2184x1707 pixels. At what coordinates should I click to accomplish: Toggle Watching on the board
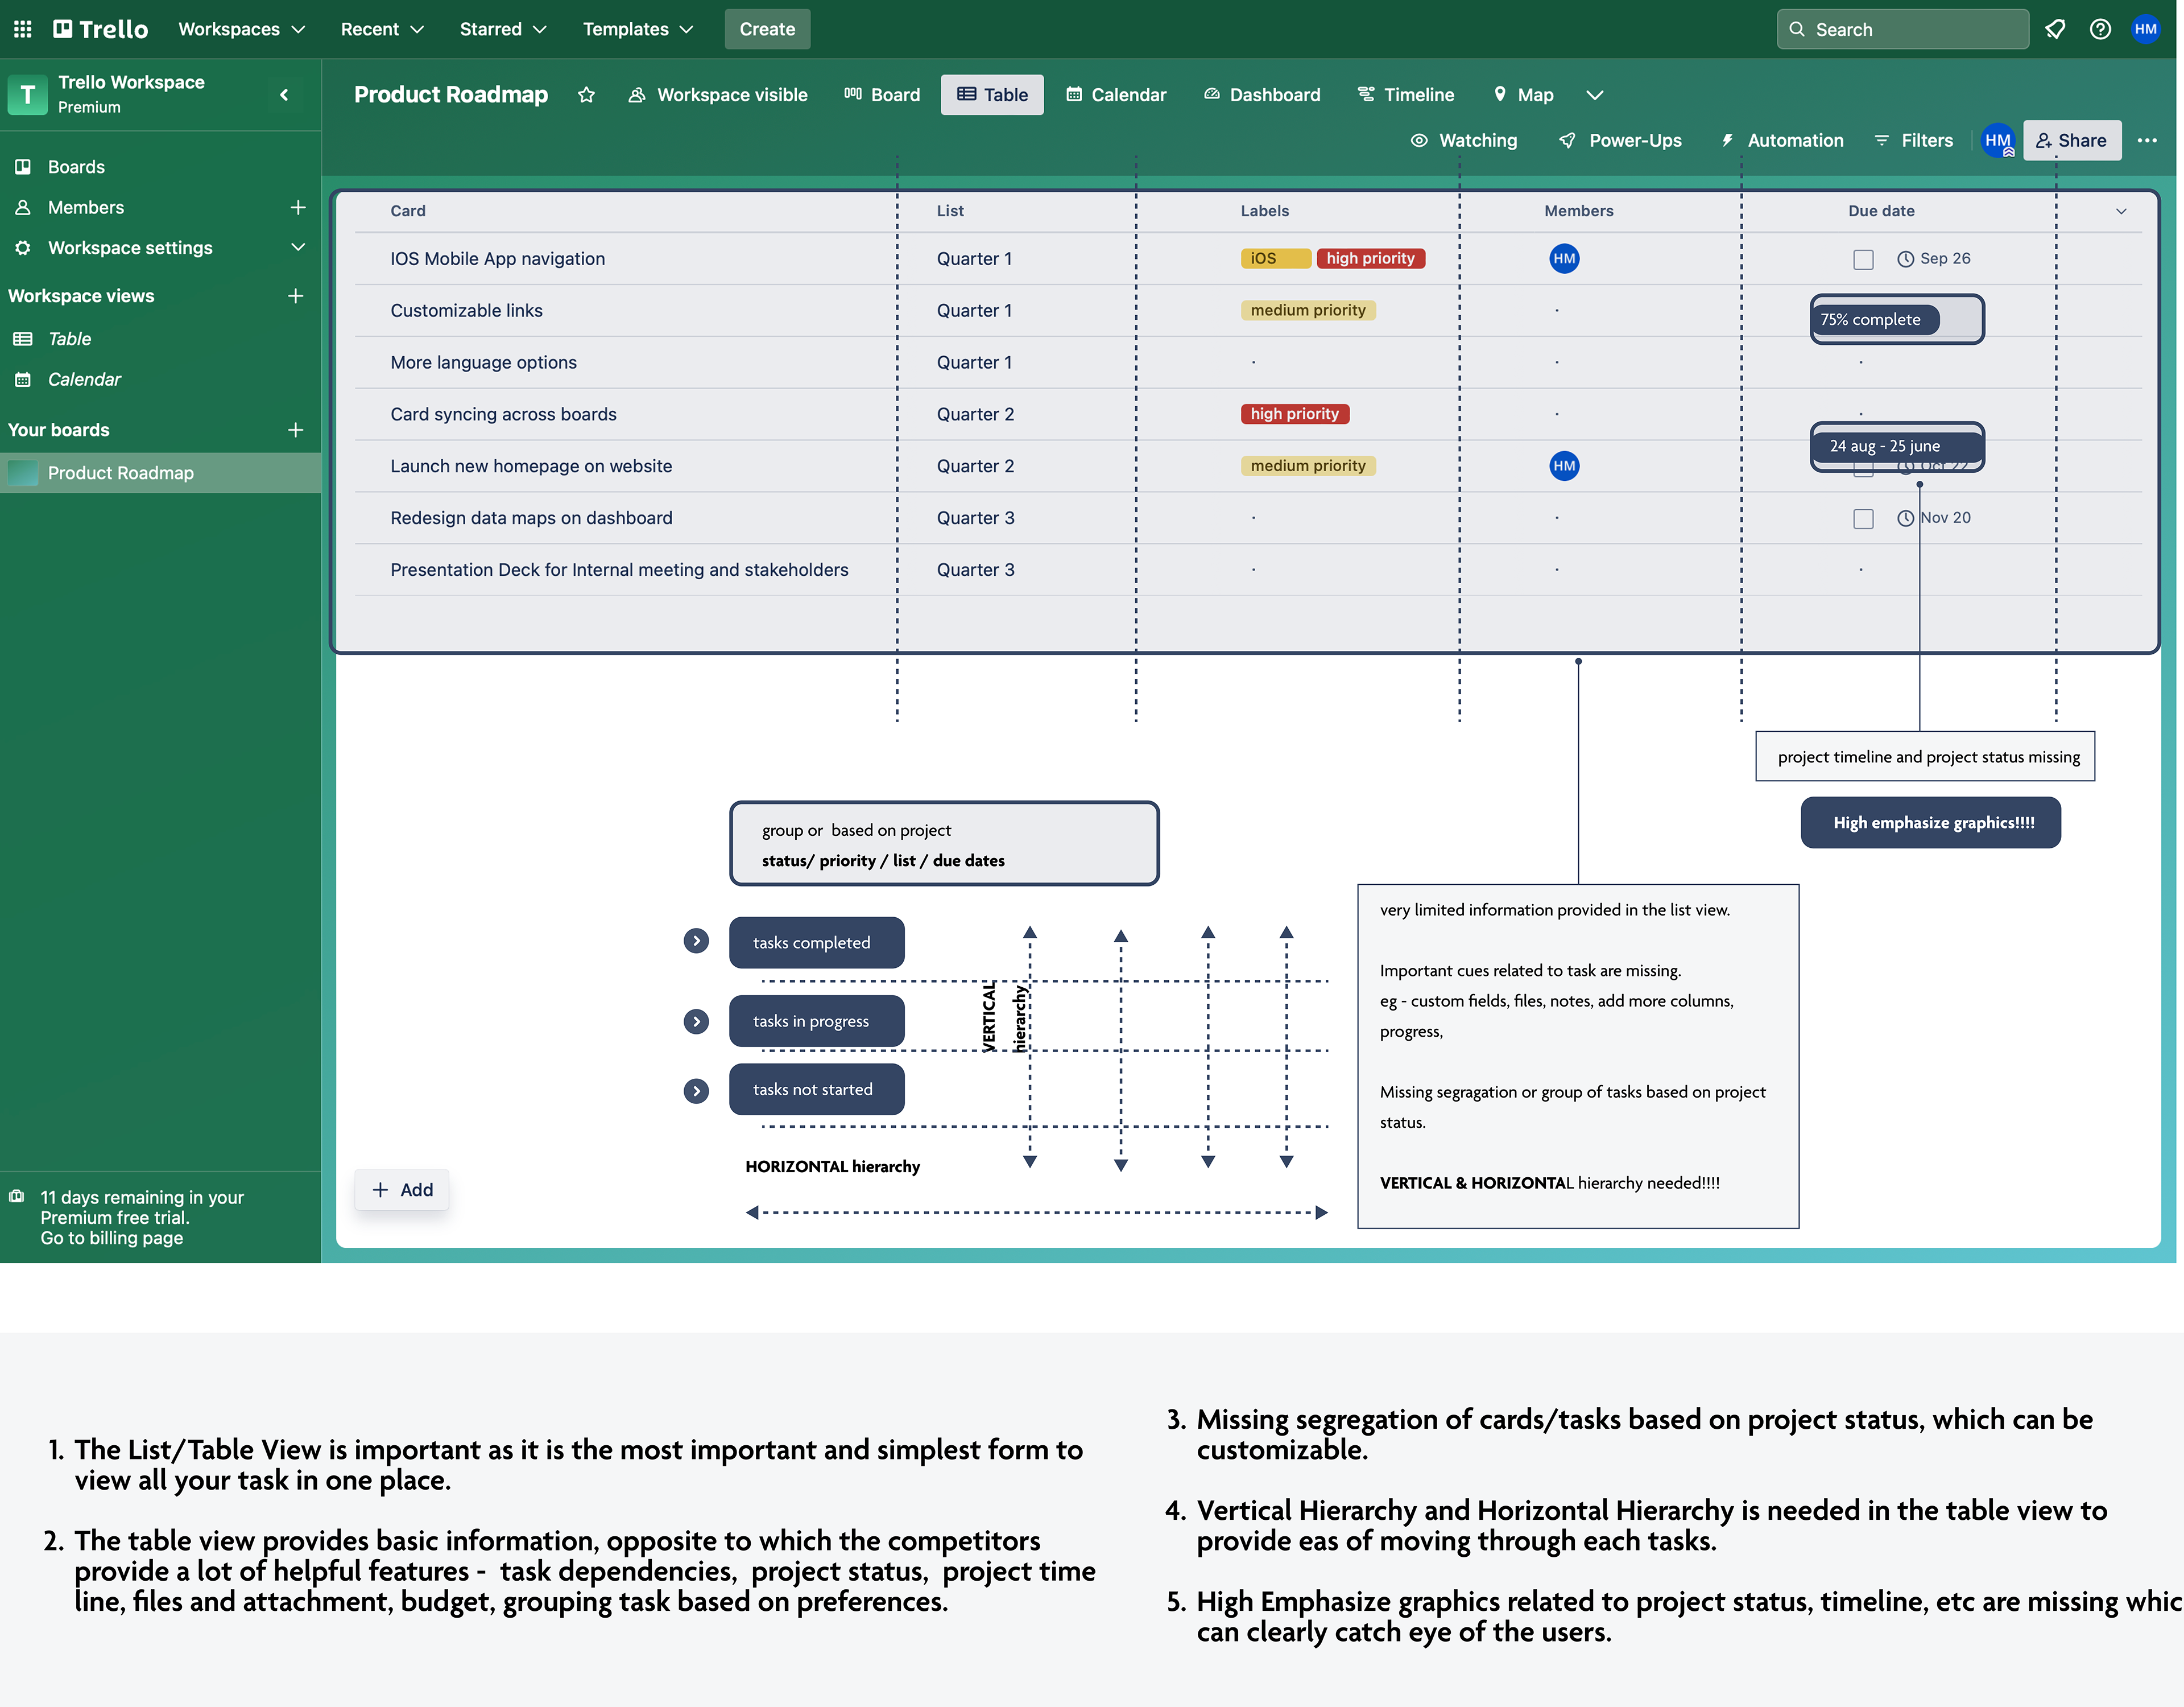(x=1464, y=140)
